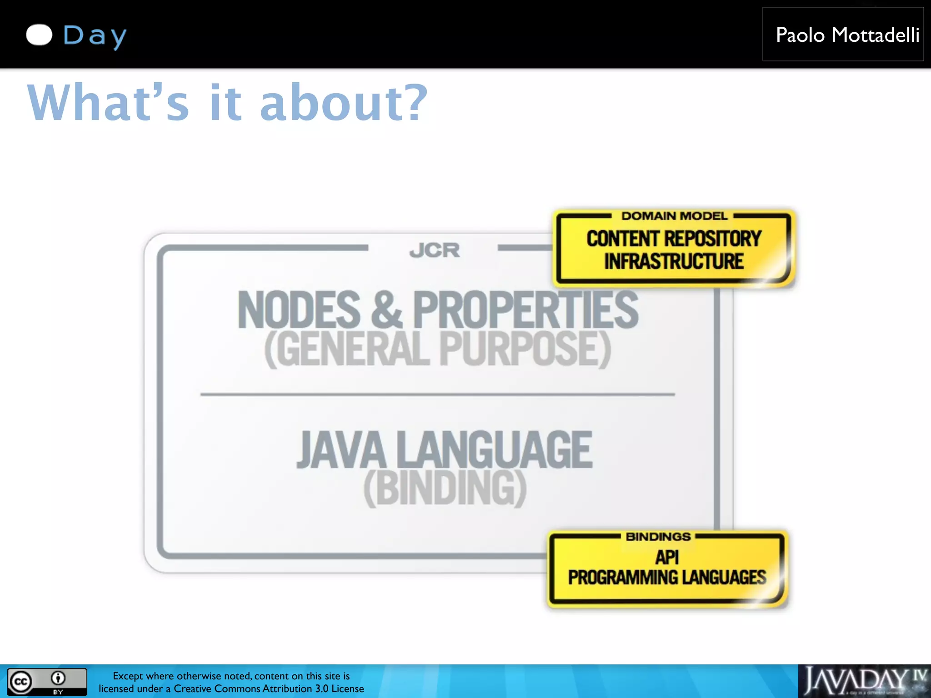Click the Creative Commons Attribution 3.0 License text
931x698 pixels.
[x=231, y=689]
